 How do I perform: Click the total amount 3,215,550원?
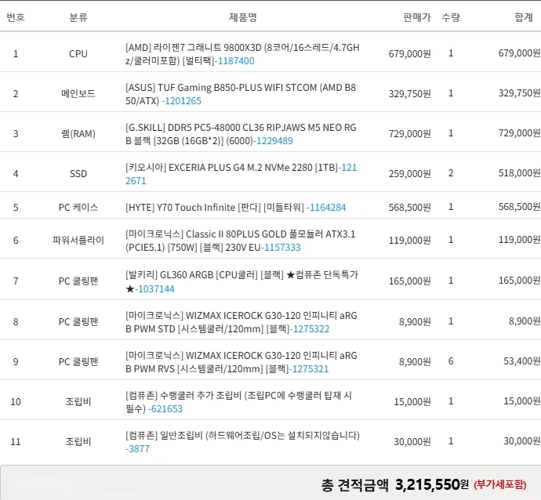432,485
